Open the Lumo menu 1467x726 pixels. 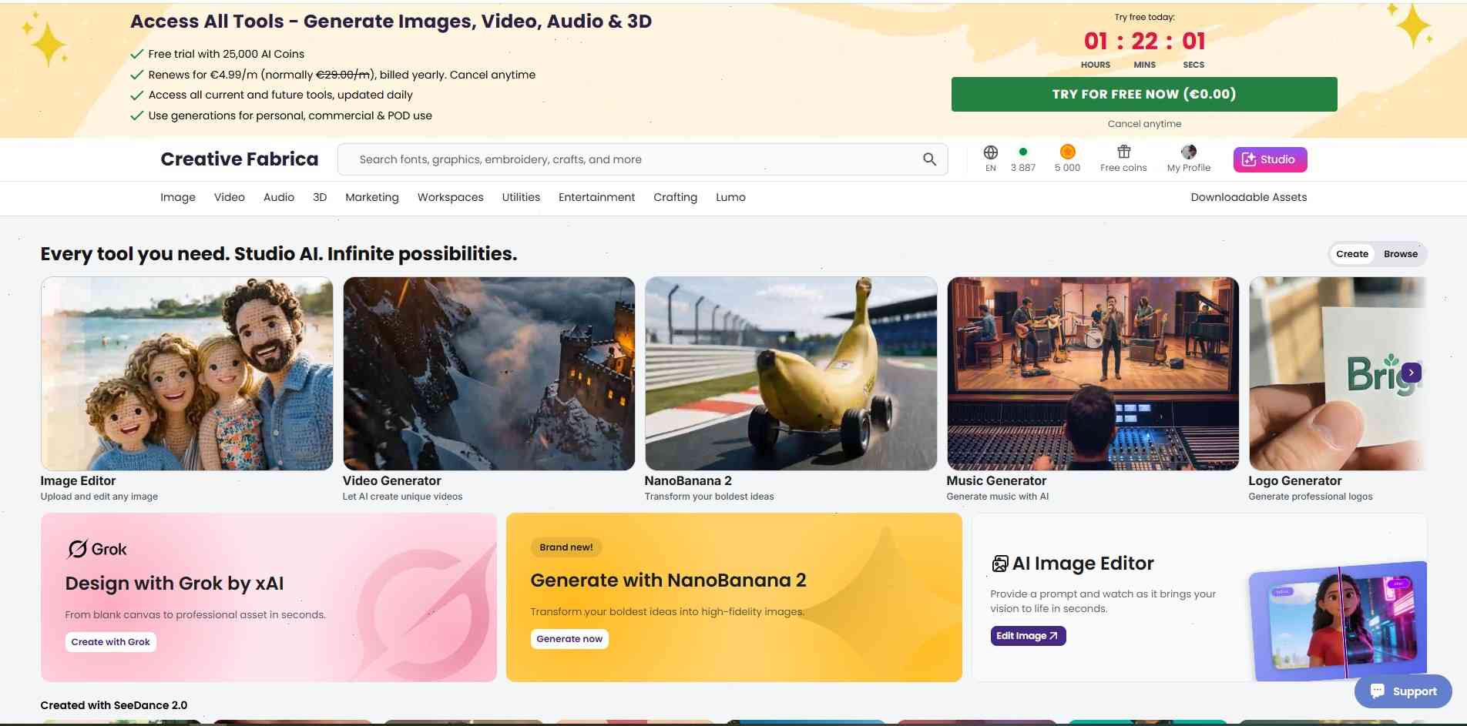click(x=730, y=197)
